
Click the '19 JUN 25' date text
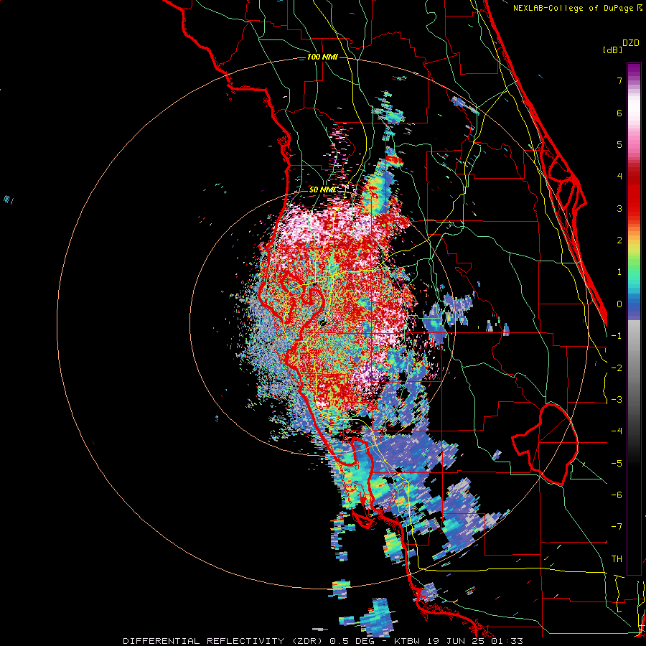click(x=456, y=641)
